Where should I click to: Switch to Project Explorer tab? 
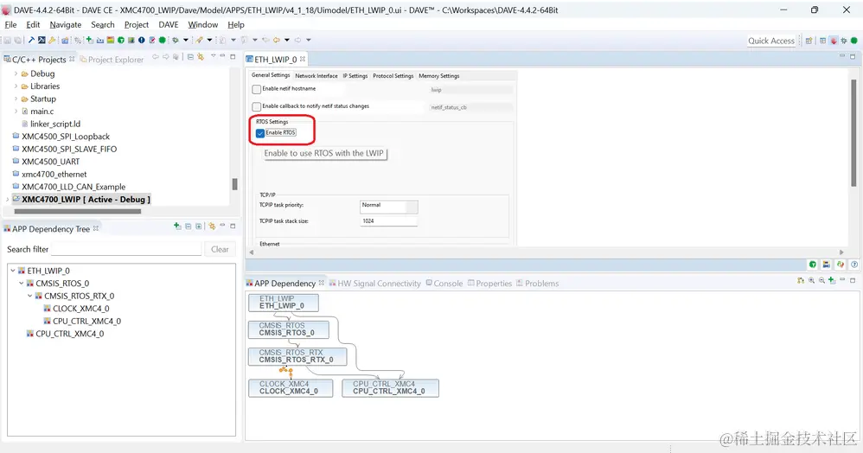click(112, 60)
